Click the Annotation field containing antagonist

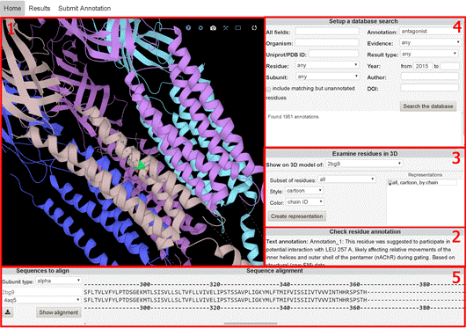430,32
